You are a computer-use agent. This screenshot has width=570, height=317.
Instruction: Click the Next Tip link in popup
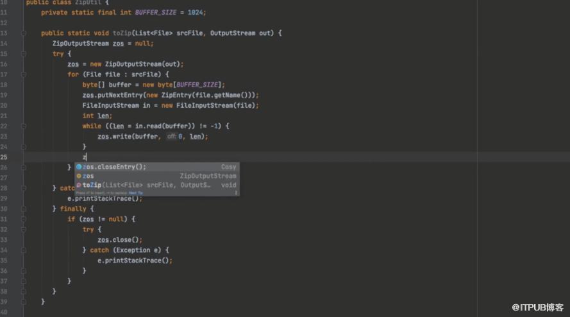[135, 193]
